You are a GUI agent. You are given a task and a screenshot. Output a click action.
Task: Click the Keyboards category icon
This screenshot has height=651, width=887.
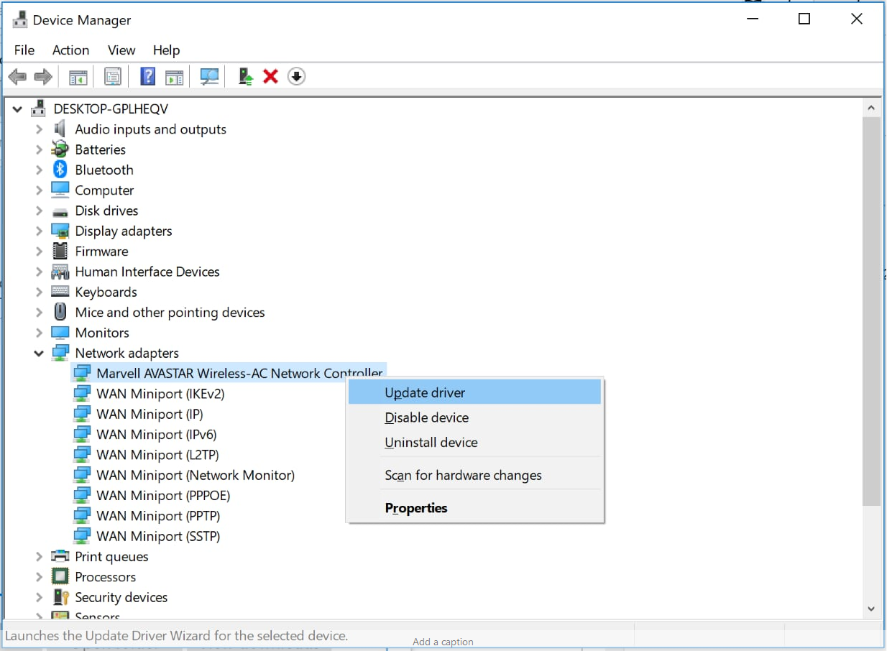click(x=60, y=292)
